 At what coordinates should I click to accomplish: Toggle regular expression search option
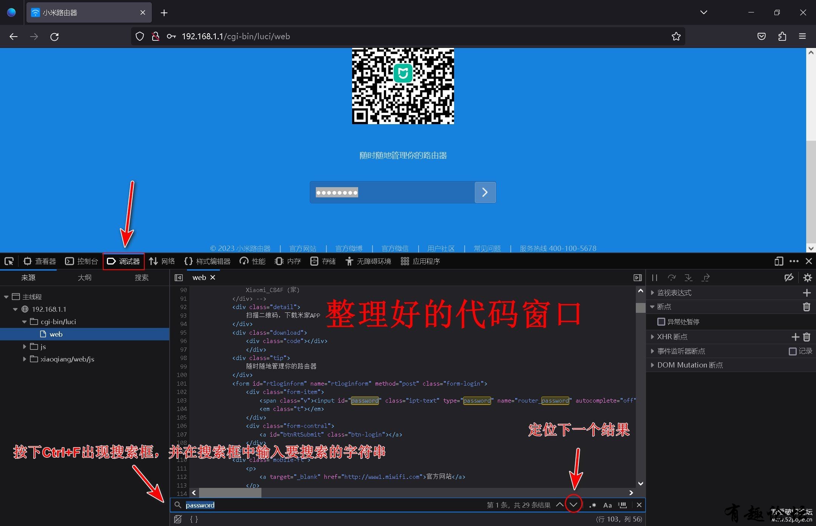click(x=592, y=505)
